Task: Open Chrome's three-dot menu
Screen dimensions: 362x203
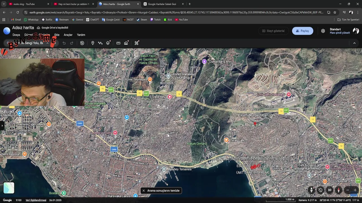Action: click(x=358, y=12)
